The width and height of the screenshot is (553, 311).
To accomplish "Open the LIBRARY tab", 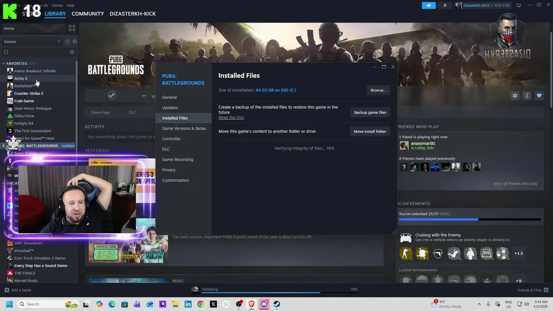I will pos(55,14).
